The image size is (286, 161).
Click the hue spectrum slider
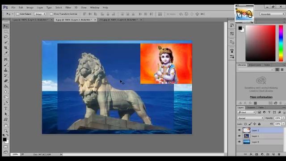pos(281,43)
